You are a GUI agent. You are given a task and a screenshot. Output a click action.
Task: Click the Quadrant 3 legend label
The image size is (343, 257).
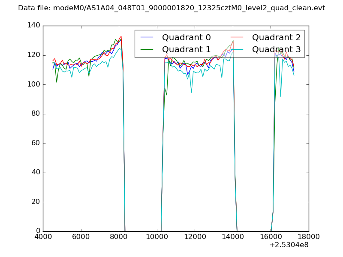point(276,49)
